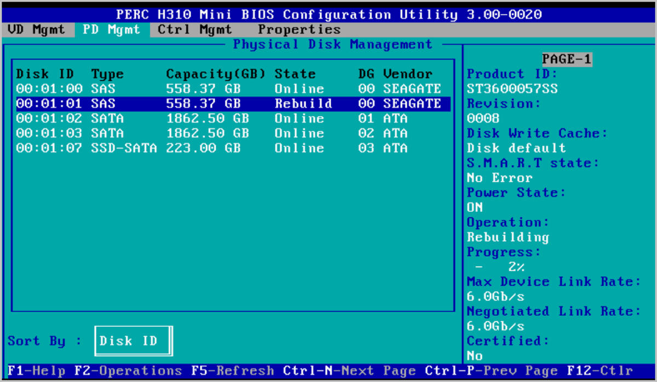Screen dimensions: 657x382
Task: Switch to the VD Mgmt tab
Action: 36,30
